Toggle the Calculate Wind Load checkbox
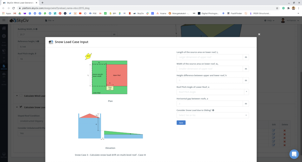 pyautogui.click(x=21, y=96)
